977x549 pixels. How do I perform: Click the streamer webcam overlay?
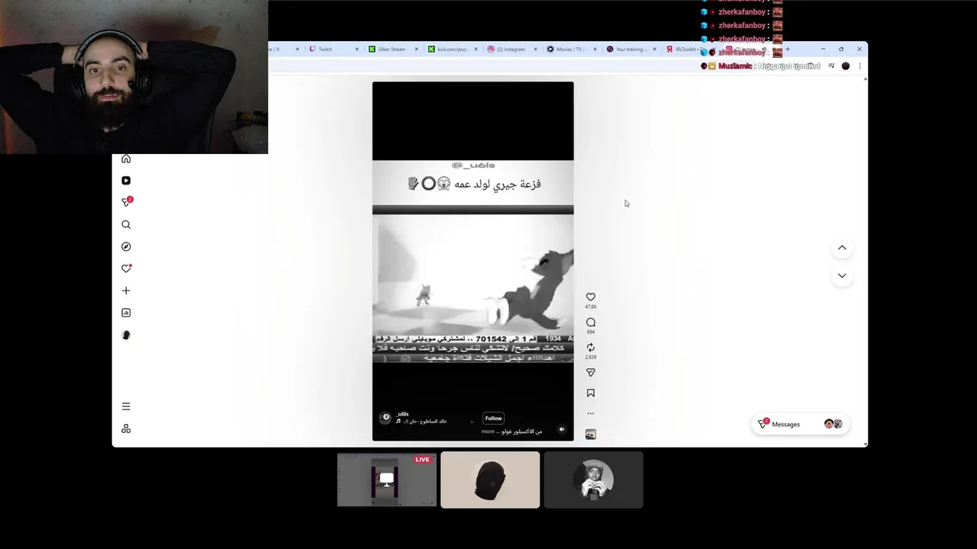pyautogui.click(x=134, y=77)
